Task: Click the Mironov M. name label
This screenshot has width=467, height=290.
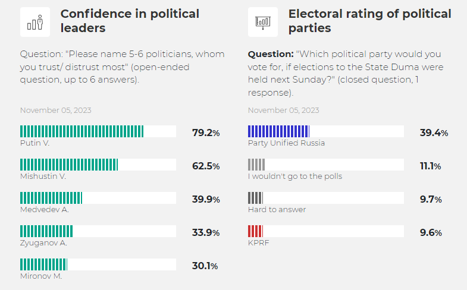Action: pyautogui.click(x=41, y=276)
